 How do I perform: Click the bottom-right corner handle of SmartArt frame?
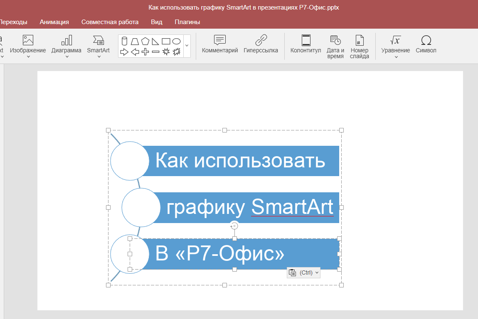pos(341,285)
